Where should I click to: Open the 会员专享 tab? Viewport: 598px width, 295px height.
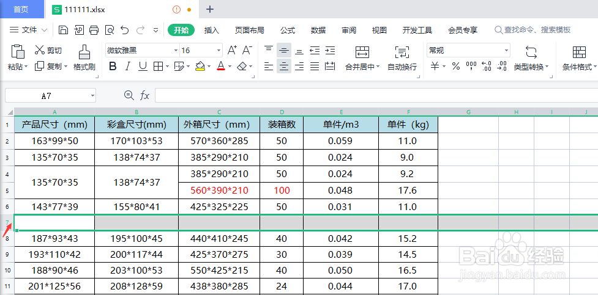click(x=463, y=30)
